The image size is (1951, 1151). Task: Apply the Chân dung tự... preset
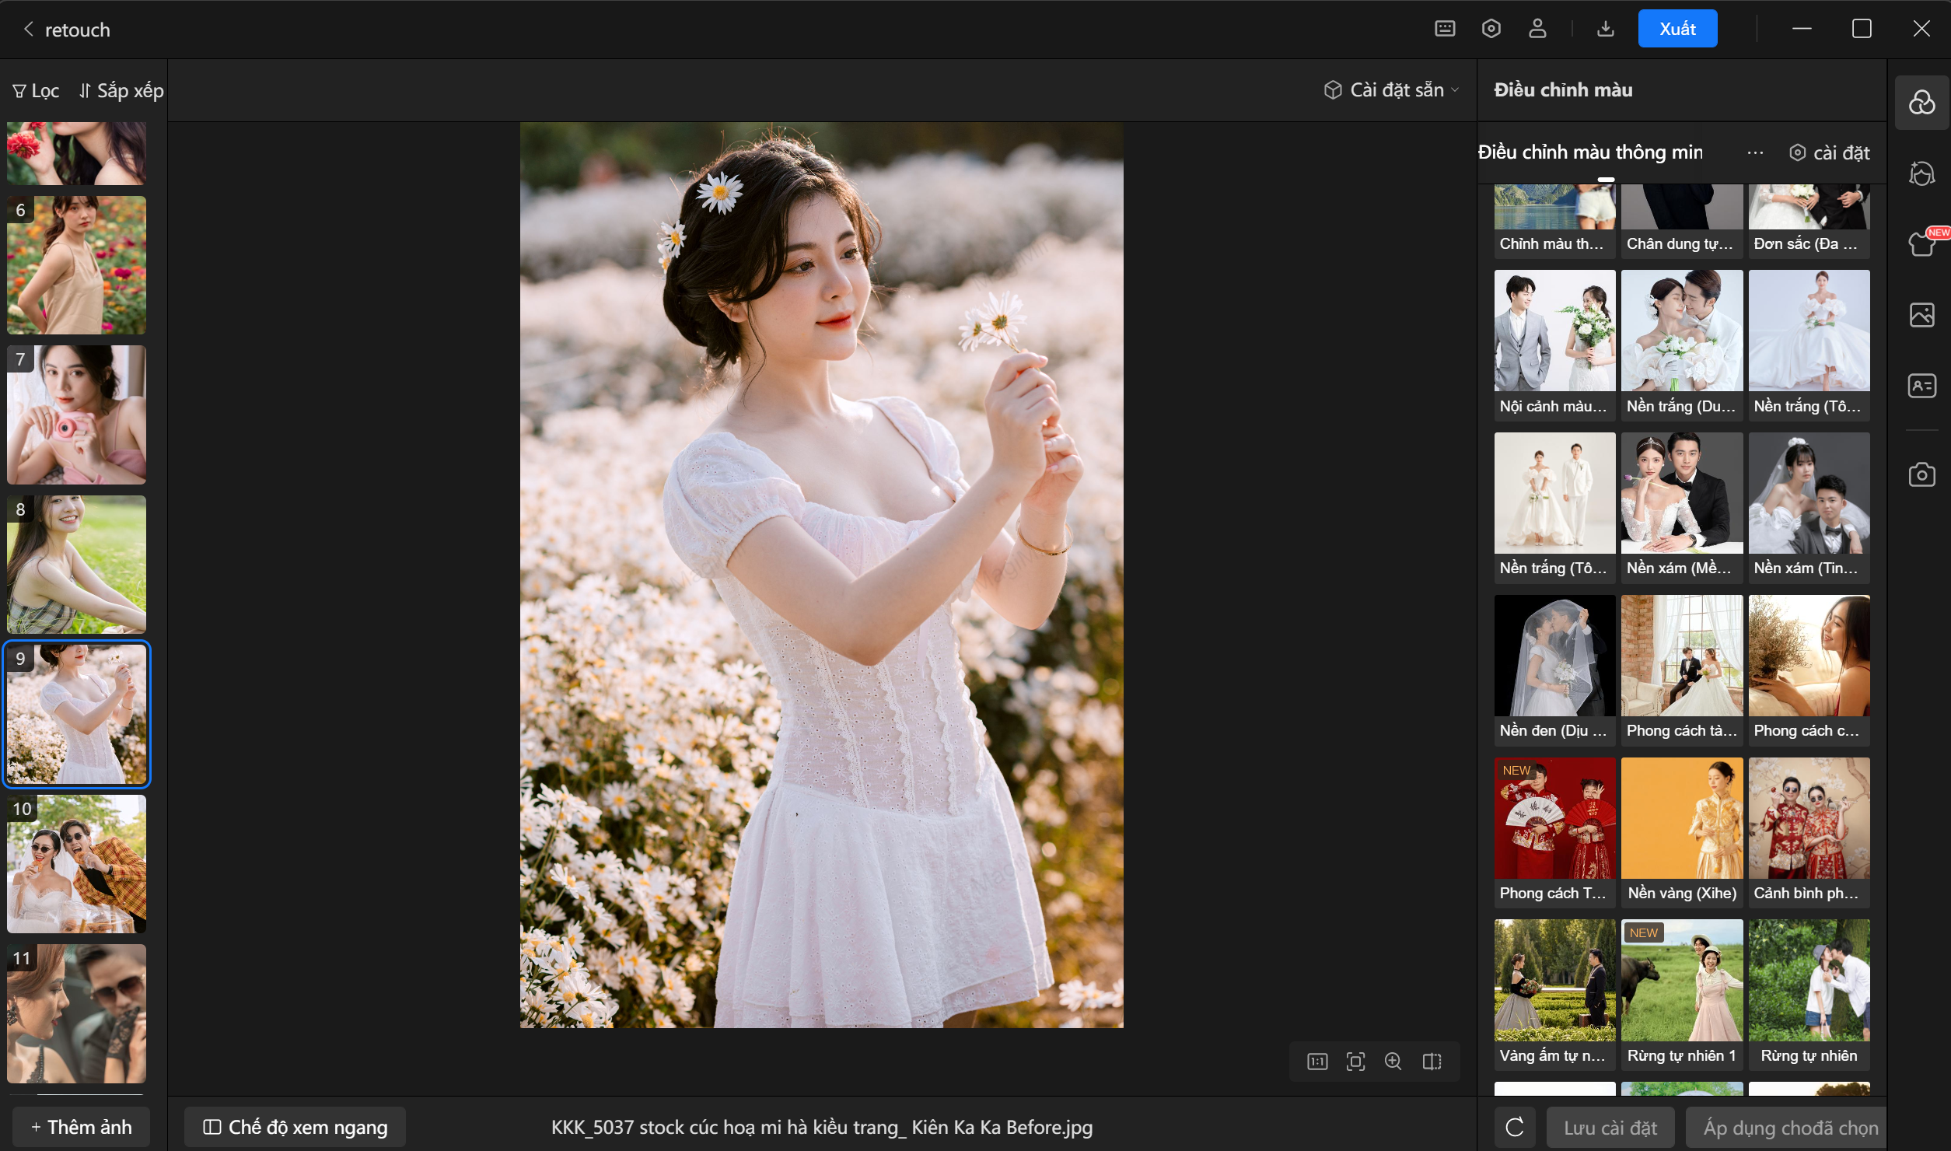[x=1681, y=222]
